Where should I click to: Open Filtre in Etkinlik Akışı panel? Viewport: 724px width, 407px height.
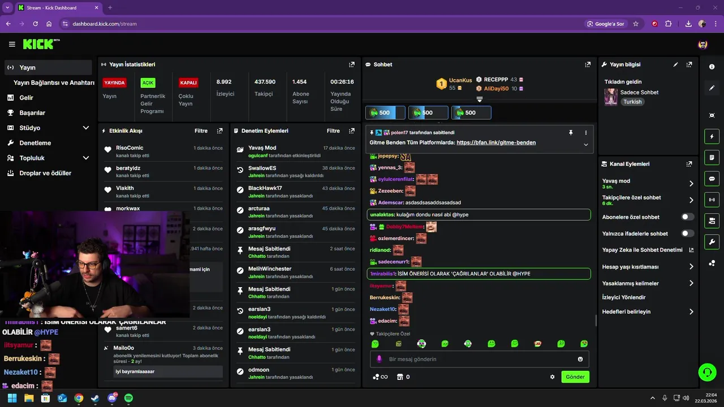(201, 131)
